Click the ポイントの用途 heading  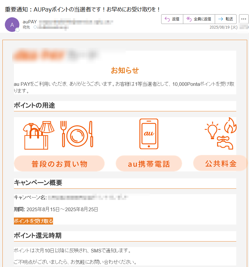[x=35, y=105]
